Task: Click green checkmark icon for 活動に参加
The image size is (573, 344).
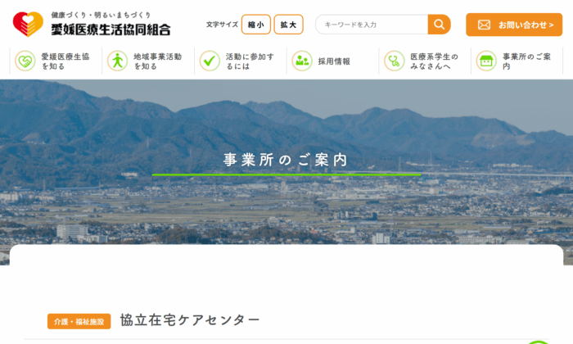Action: coord(210,61)
